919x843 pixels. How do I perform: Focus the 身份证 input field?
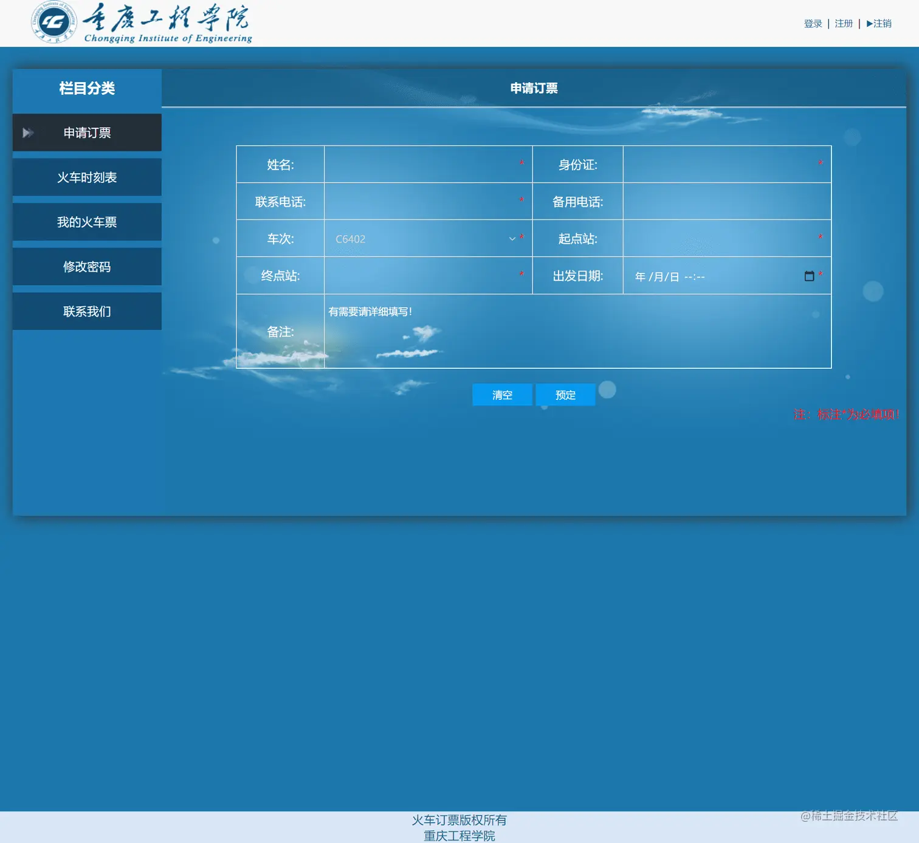coord(722,164)
